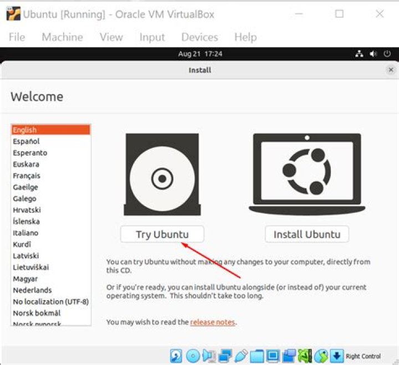The height and width of the screenshot is (365, 399).
Task: Click the Try Ubuntu button
Action: point(162,234)
